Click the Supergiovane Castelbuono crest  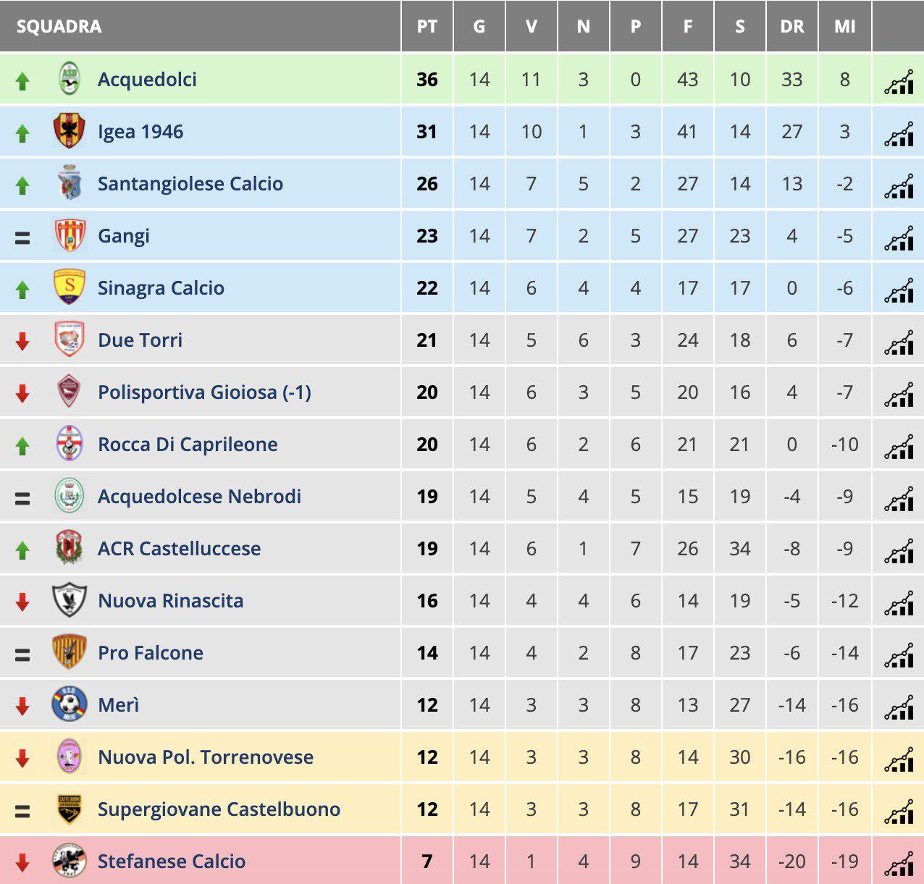70,809
